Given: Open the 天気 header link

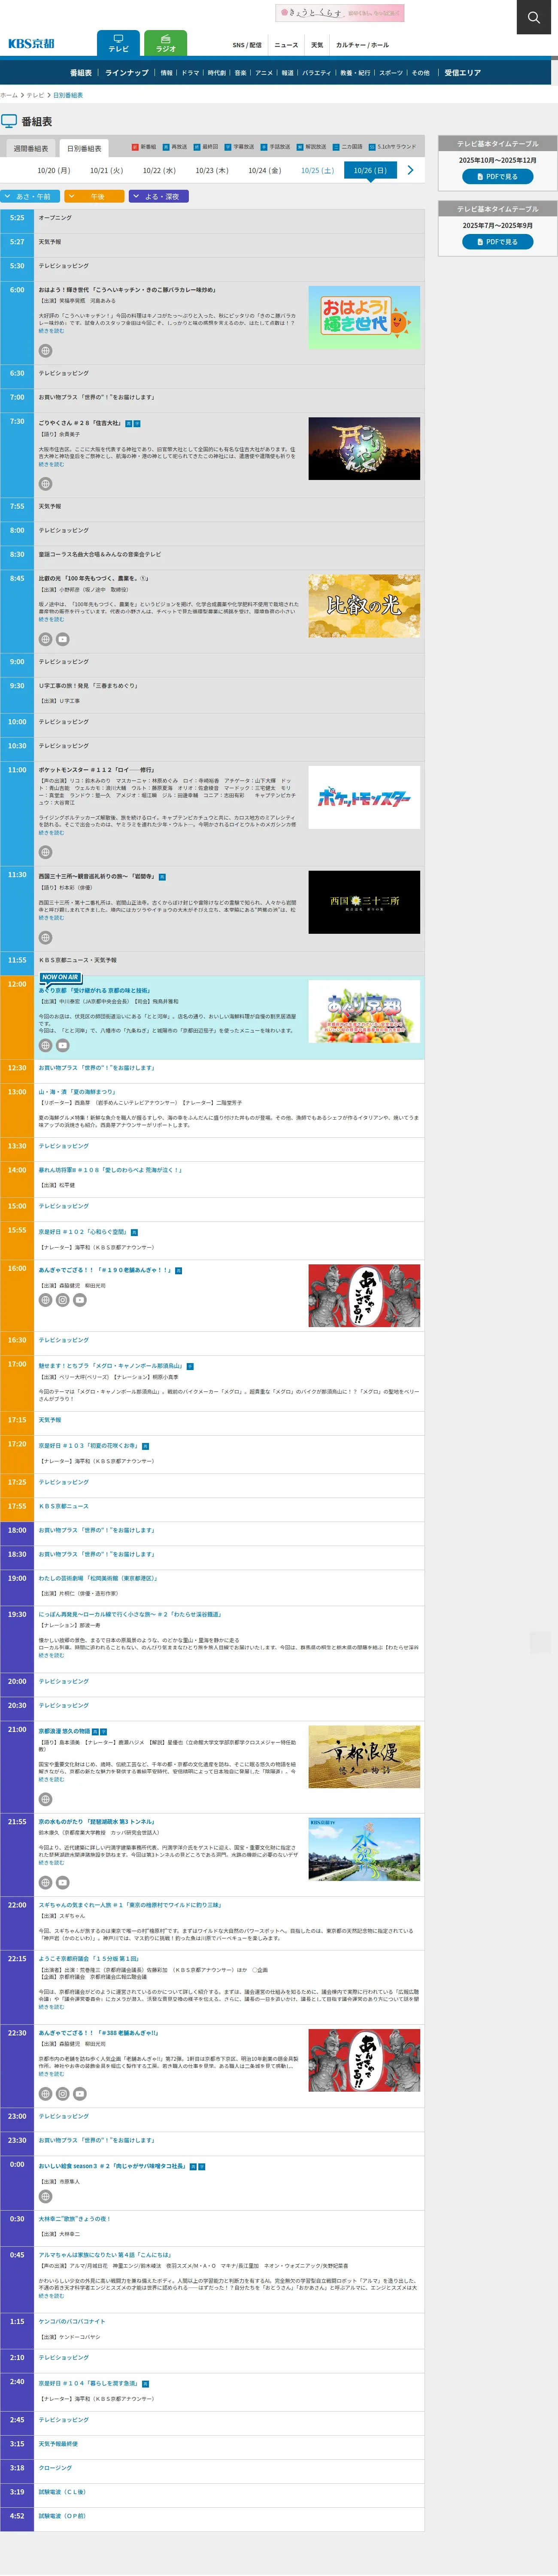Looking at the screenshot, I should [x=317, y=45].
